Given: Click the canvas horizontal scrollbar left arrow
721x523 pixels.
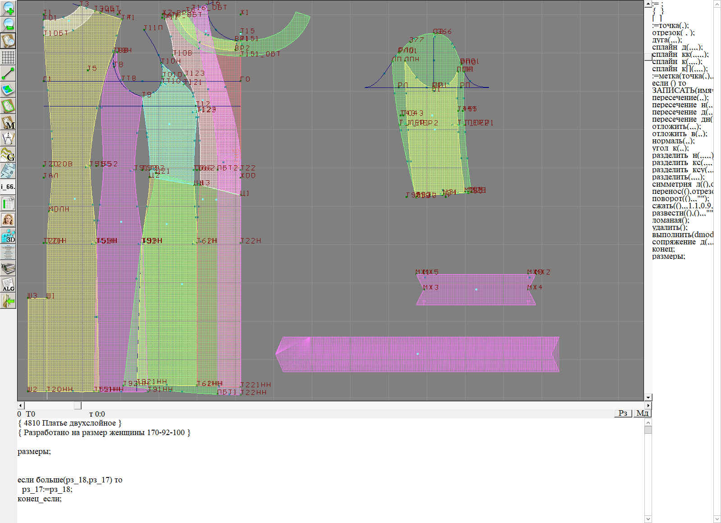Looking at the screenshot, I should click(20, 405).
